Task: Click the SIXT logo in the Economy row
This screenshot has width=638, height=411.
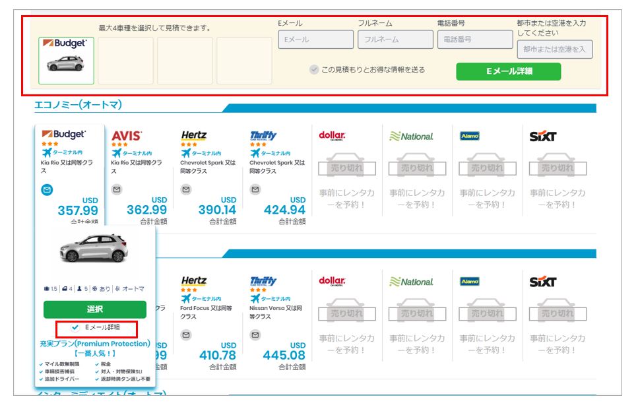Action: (x=543, y=137)
